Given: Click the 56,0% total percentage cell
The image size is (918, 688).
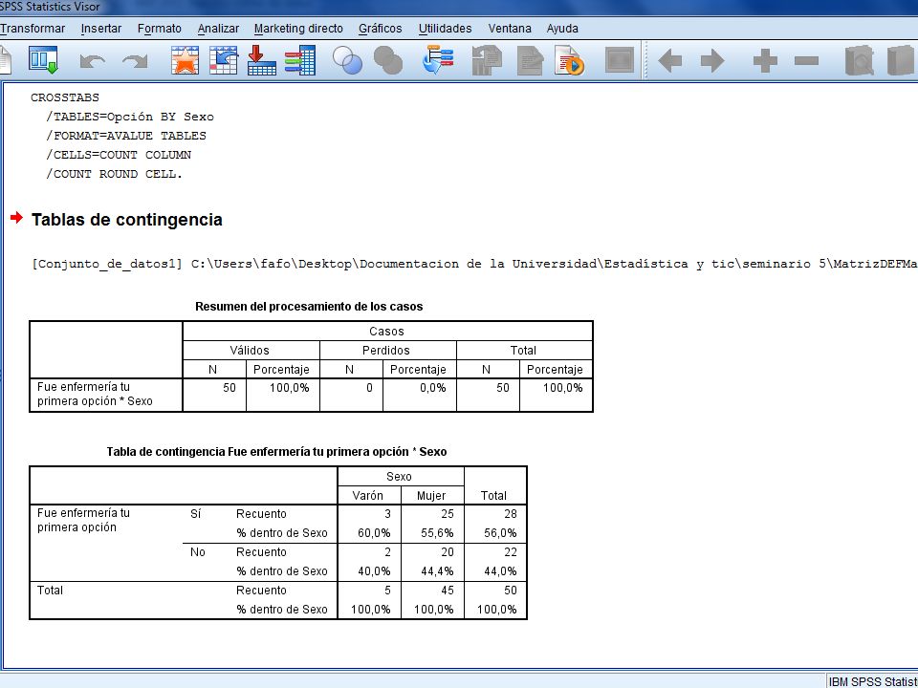Looking at the screenshot, I should pyautogui.click(x=500, y=533).
